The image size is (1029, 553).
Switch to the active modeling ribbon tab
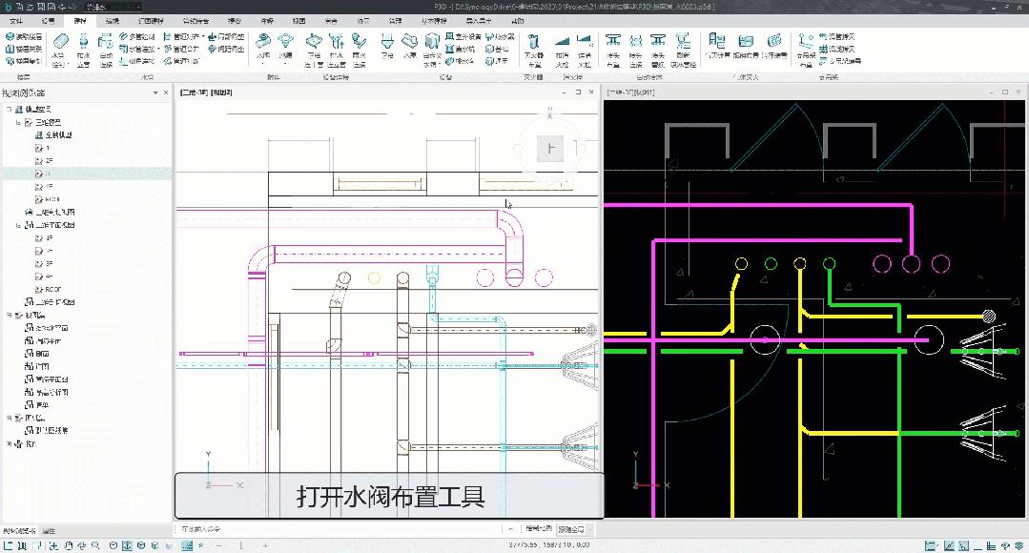(80, 21)
